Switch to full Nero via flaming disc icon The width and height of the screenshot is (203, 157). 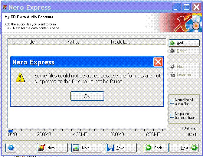[x=41, y=148]
